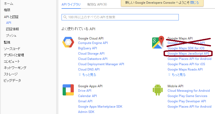Viewport: 215px width, 114px height.
Task: Open Admin SDK link
Action: (x=86, y=112)
